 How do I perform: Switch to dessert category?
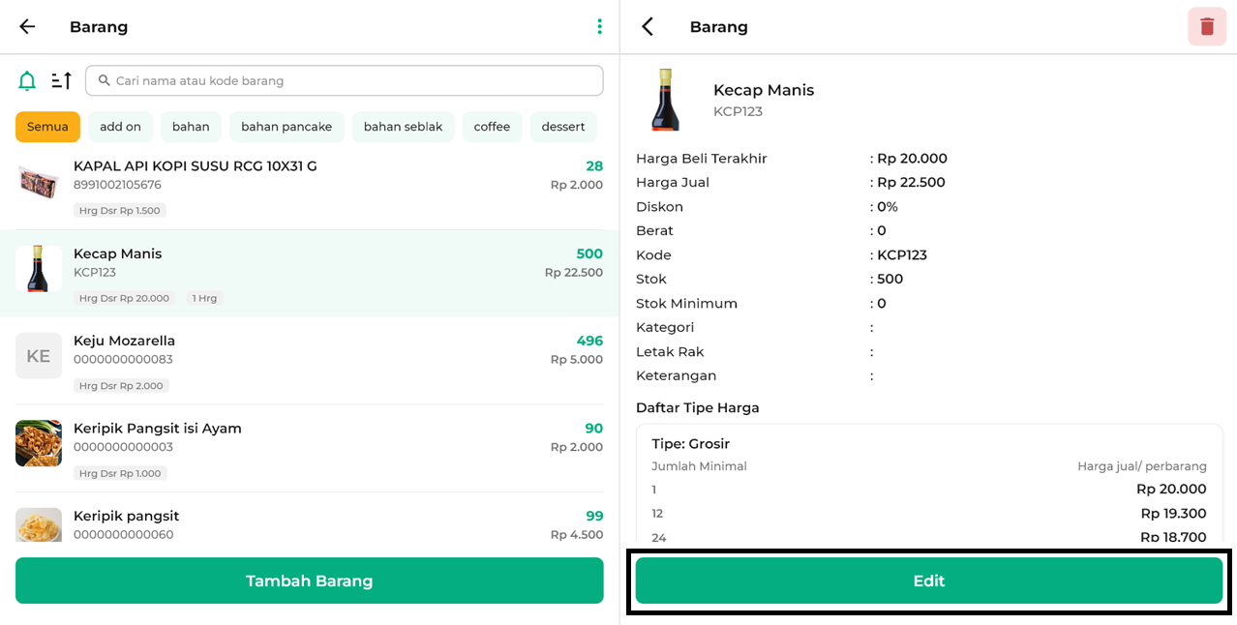click(x=563, y=127)
